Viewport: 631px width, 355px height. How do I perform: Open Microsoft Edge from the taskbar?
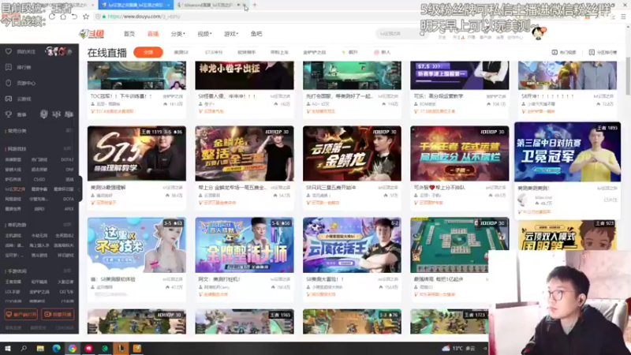56,348
